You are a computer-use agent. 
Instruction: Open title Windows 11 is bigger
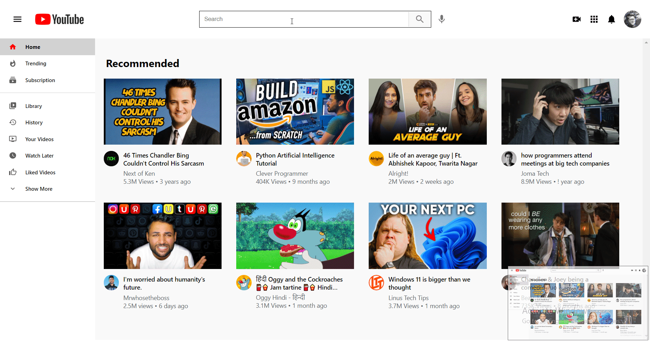(x=429, y=283)
